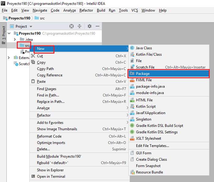Click the Java Class icon in submenu
Viewport: 214px width, 182px height.
coord(132,48)
